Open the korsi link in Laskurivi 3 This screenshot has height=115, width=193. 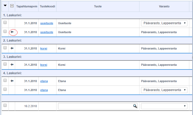coord(44,65)
